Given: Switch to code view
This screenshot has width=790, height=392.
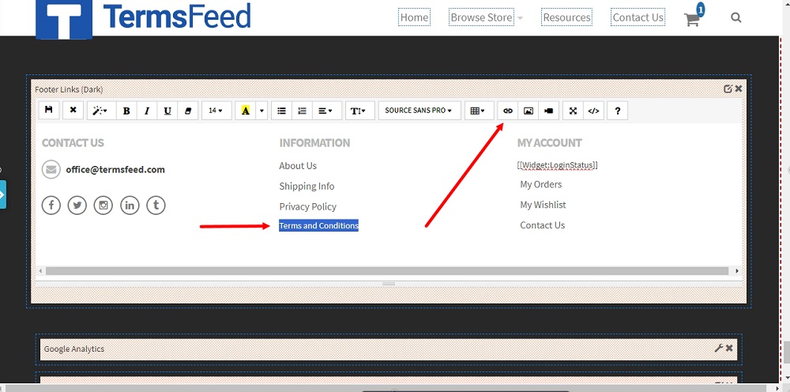Looking at the screenshot, I should coord(593,111).
